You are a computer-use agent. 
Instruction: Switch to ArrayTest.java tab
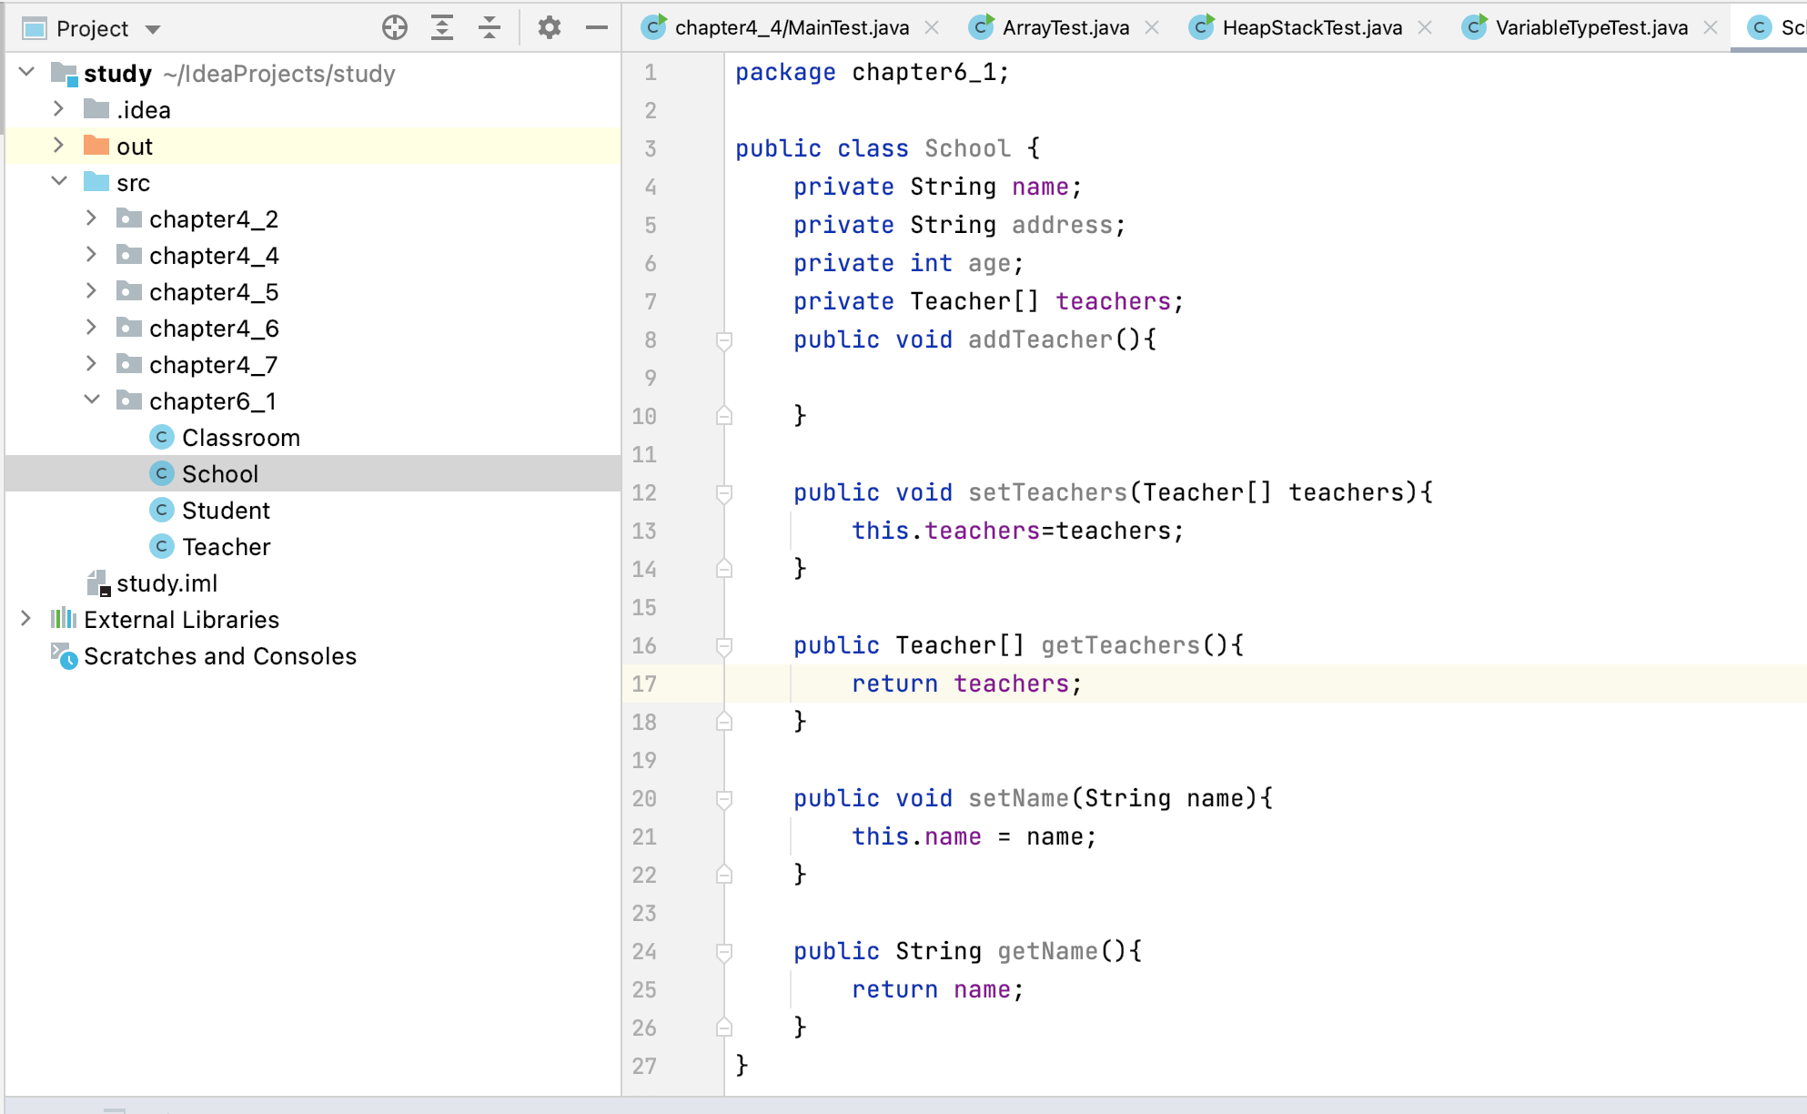(1065, 28)
